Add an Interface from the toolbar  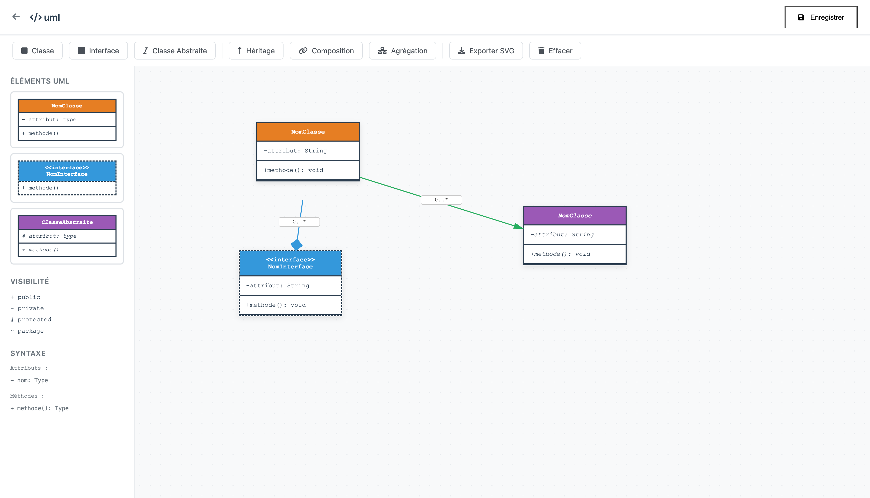point(98,51)
